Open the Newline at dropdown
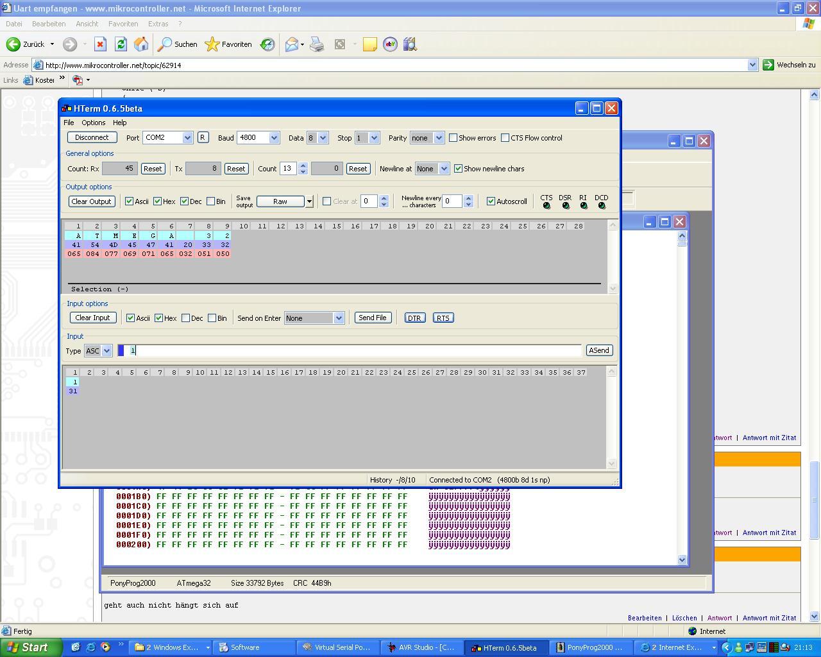The width and height of the screenshot is (821, 657). (444, 169)
